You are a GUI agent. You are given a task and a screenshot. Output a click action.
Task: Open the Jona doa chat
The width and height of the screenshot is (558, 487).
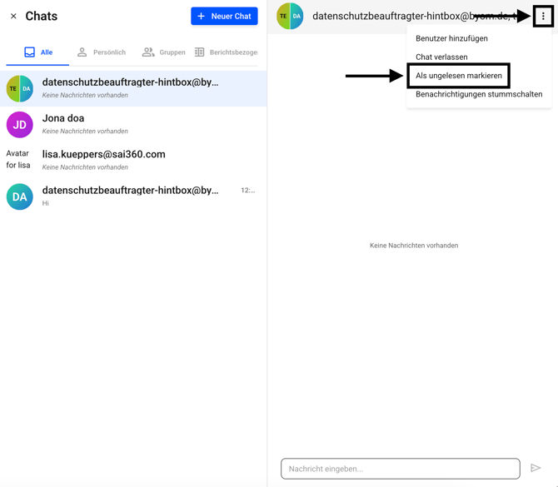click(133, 124)
